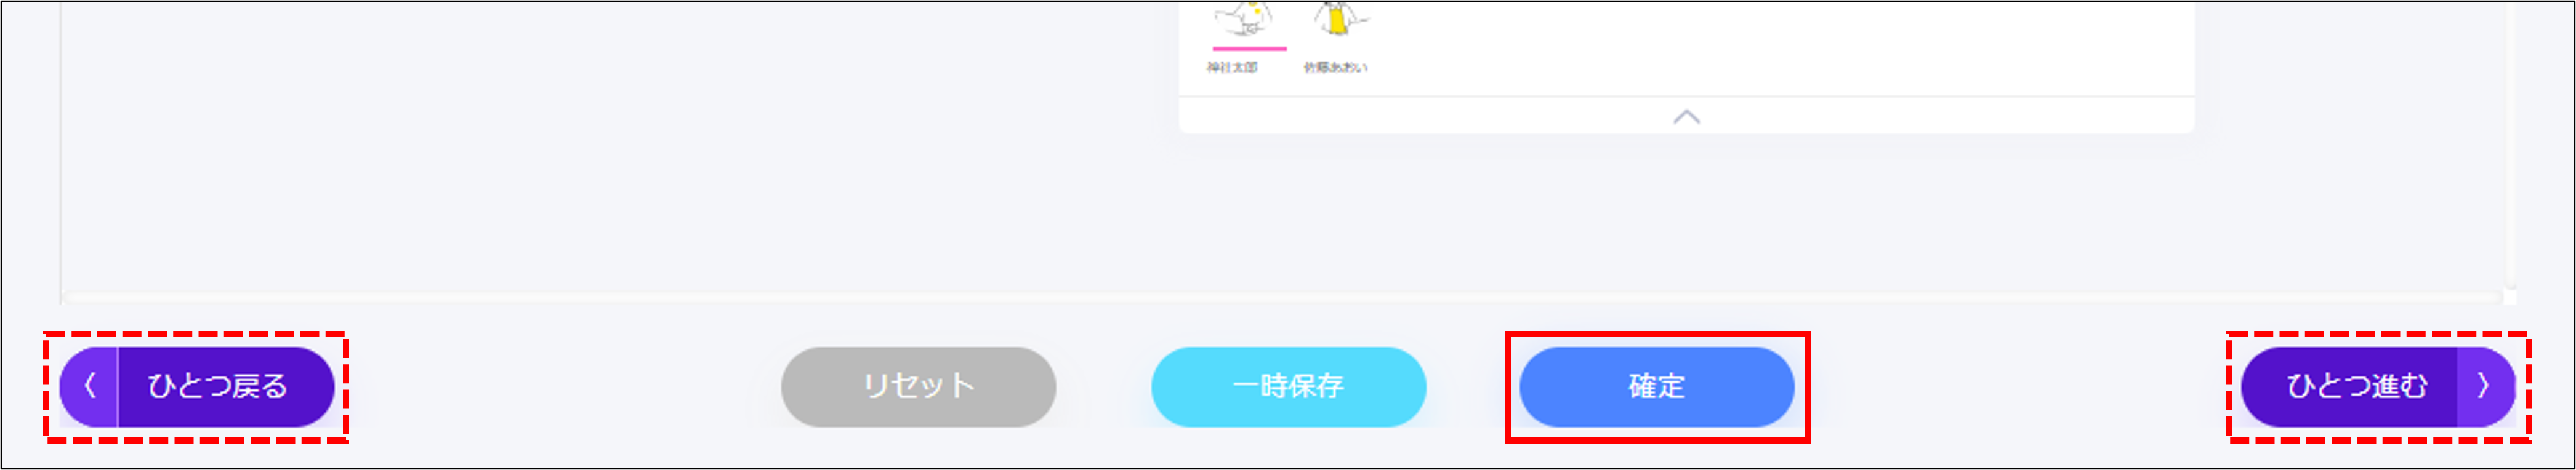Click the horizontal scrollbar track below the panel
Screen dimensions: 2576x470
tap(1283, 298)
